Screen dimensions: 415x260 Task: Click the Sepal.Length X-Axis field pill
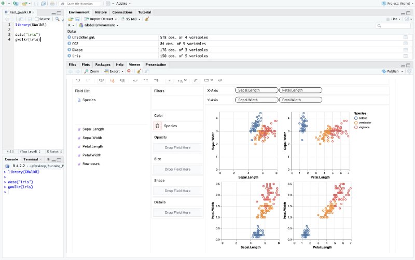click(256, 90)
